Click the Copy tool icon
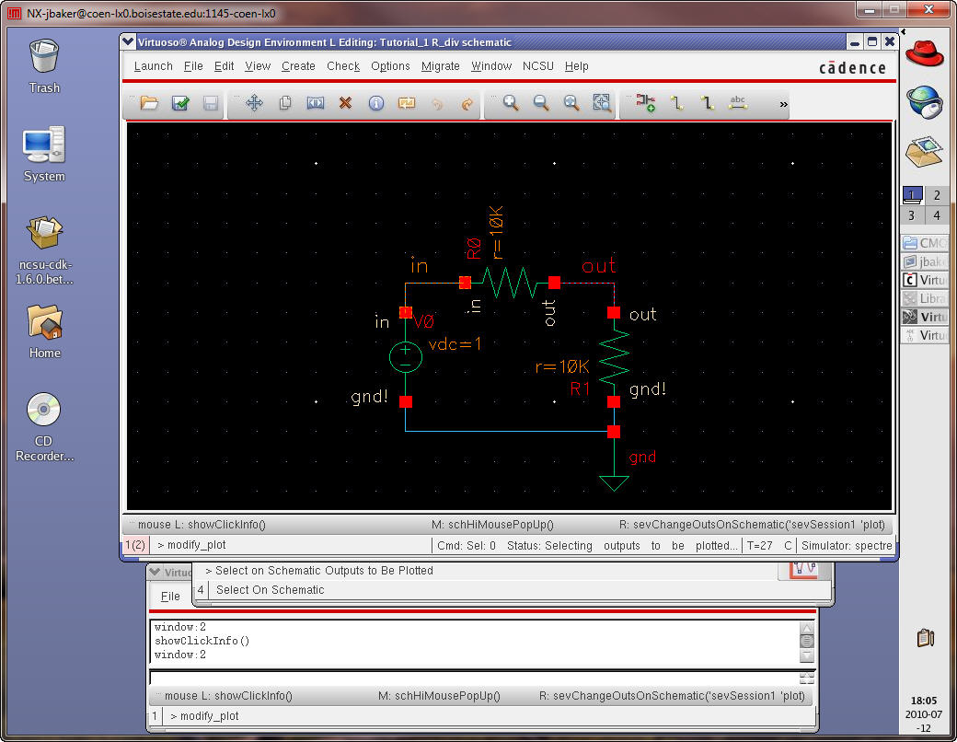957x742 pixels. pos(285,104)
